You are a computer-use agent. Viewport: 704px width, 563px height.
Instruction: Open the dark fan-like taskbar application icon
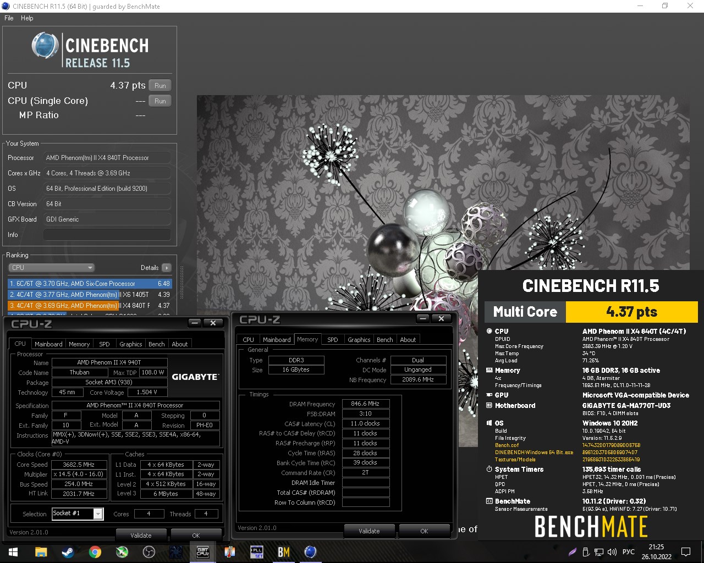click(x=176, y=552)
